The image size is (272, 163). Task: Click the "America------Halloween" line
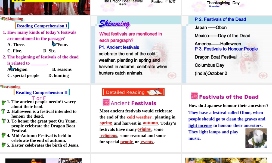218,44
